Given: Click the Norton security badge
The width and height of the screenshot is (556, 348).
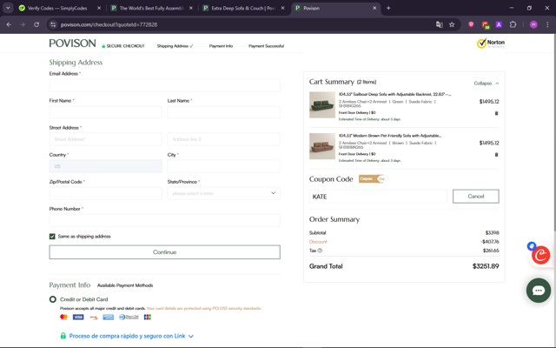Looking at the screenshot, I should 491,43.
